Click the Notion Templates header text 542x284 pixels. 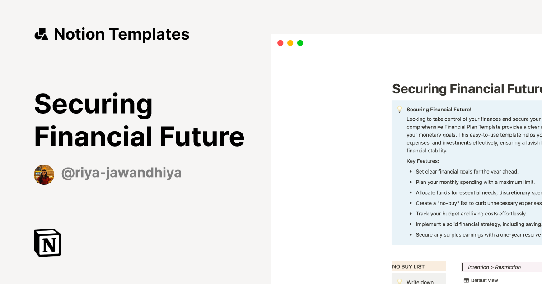coord(121,34)
